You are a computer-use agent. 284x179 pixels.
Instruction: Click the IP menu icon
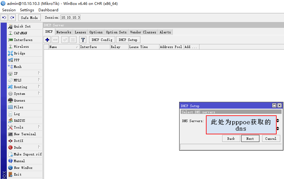coord(10,73)
